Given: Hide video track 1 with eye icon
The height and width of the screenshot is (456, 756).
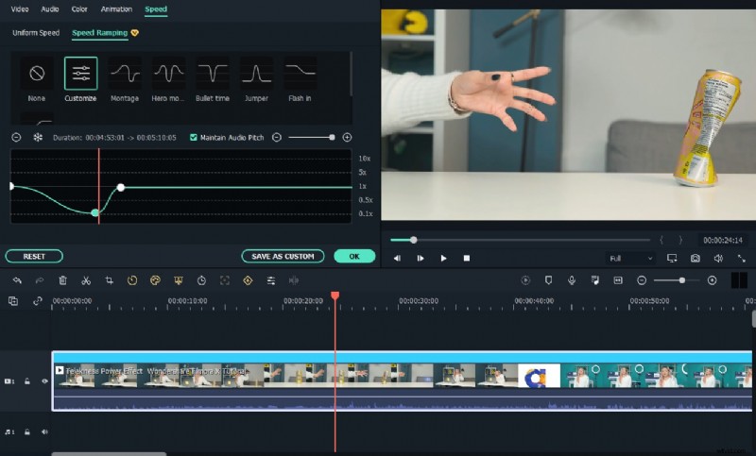Looking at the screenshot, I should tap(44, 381).
